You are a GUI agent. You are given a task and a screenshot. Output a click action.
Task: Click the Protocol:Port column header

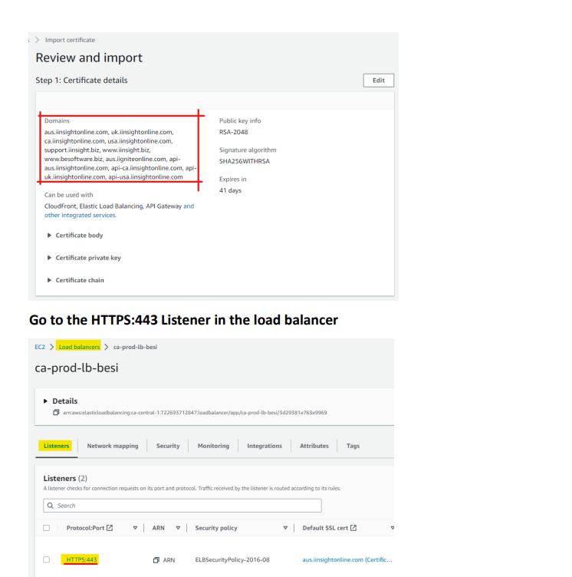click(x=85, y=528)
